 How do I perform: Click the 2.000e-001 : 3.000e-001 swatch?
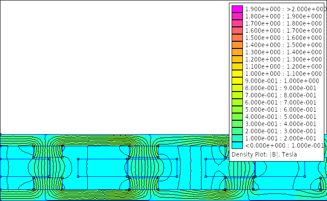(x=237, y=131)
